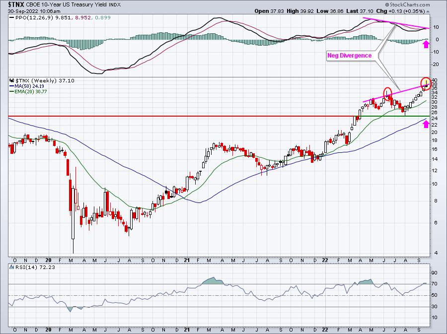The width and height of the screenshot is (447, 334).
Task: Click the red circle around the June peak
Action: pyautogui.click(x=387, y=93)
